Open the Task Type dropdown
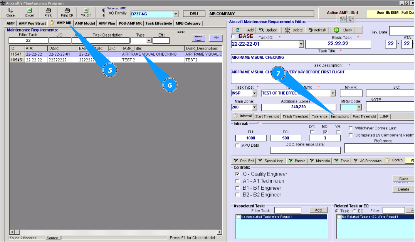Screen dimensions: 415x242 point(254,93)
